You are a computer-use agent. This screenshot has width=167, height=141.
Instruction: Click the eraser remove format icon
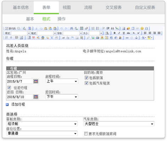[86, 29]
